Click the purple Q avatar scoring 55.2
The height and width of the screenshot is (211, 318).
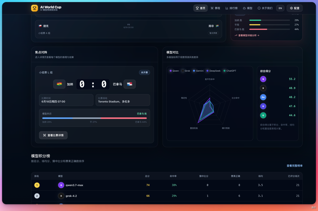(x=263, y=79)
